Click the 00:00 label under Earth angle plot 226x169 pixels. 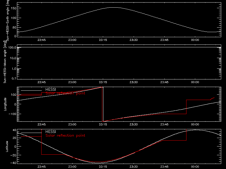(x=195, y=40)
